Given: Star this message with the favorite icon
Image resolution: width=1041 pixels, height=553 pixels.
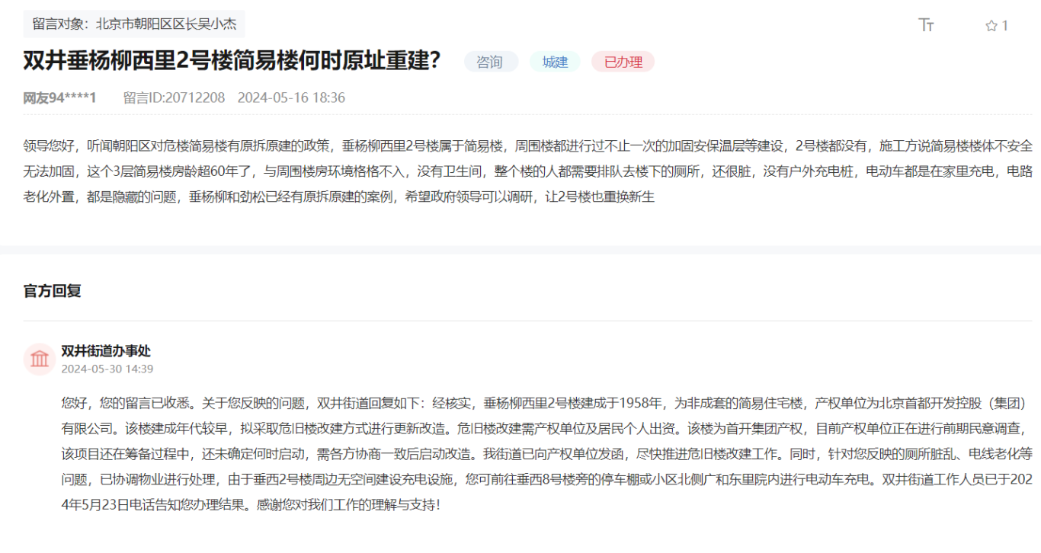Looking at the screenshot, I should click(991, 26).
